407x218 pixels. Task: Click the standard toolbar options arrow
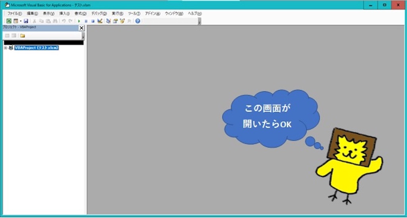200,21
